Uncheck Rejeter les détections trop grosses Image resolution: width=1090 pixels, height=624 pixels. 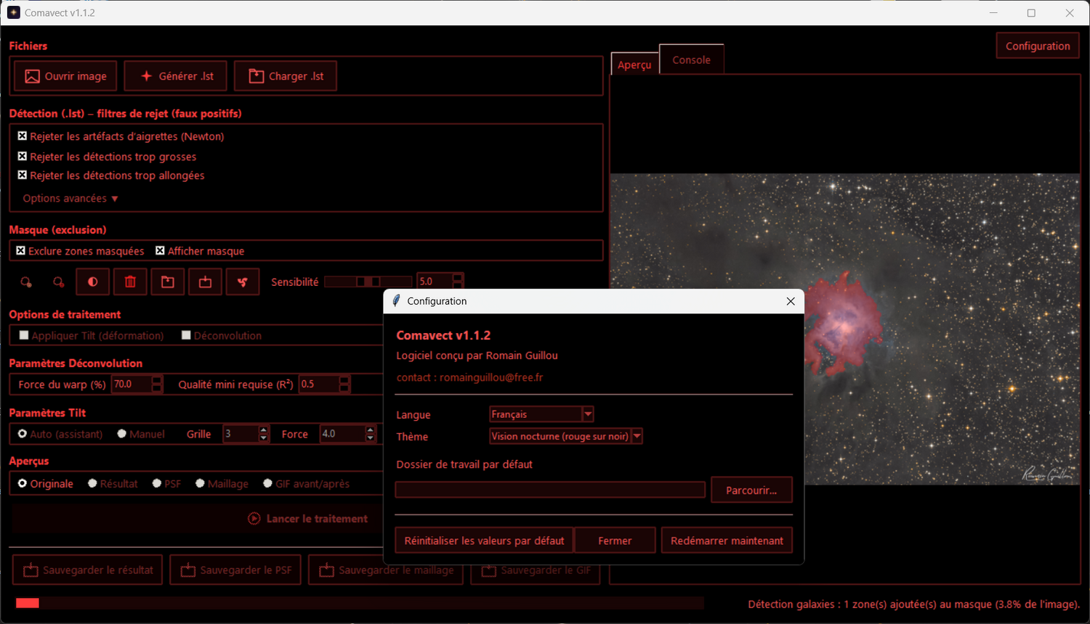(x=23, y=156)
